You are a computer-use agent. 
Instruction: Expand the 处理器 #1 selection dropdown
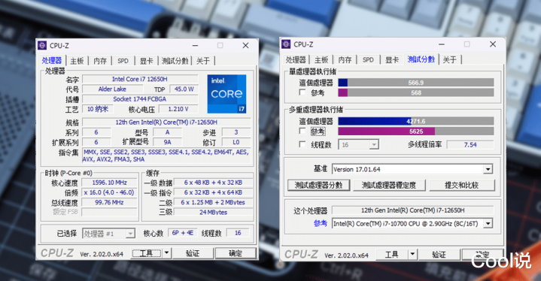pos(130,234)
